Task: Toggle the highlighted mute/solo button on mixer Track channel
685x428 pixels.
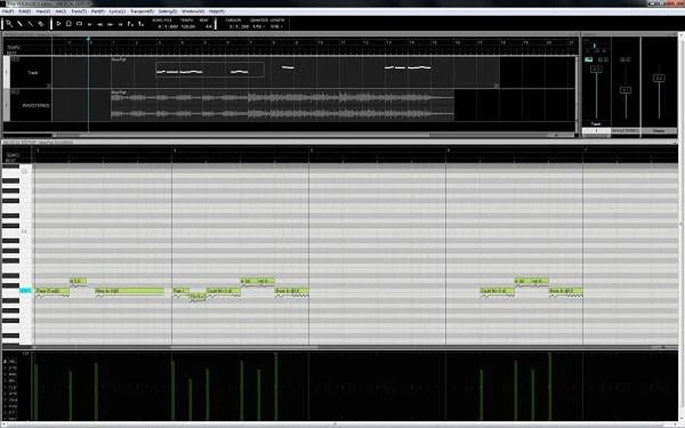Action: [588, 59]
